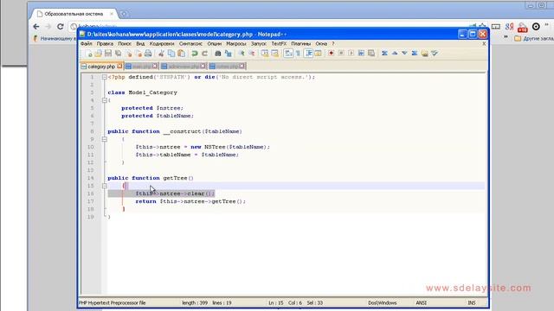Save the document with the floppy icon

108,54
